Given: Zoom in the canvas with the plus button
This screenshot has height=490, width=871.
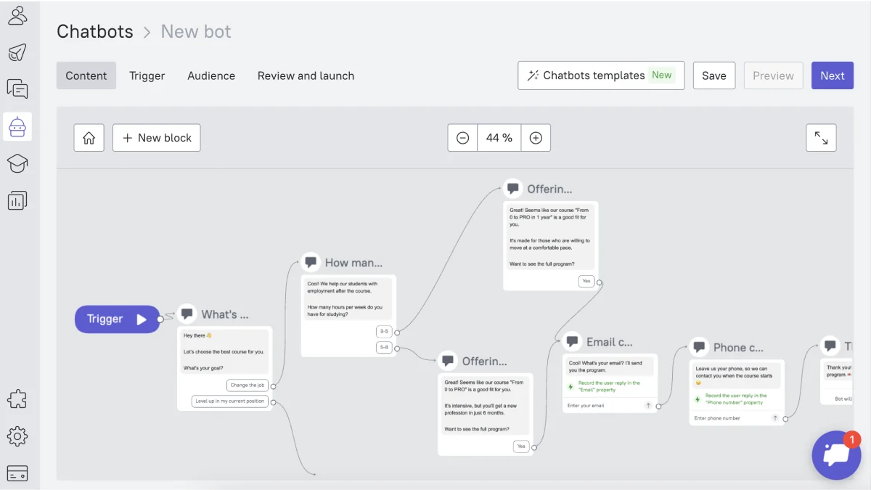Looking at the screenshot, I should pos(536,137).
